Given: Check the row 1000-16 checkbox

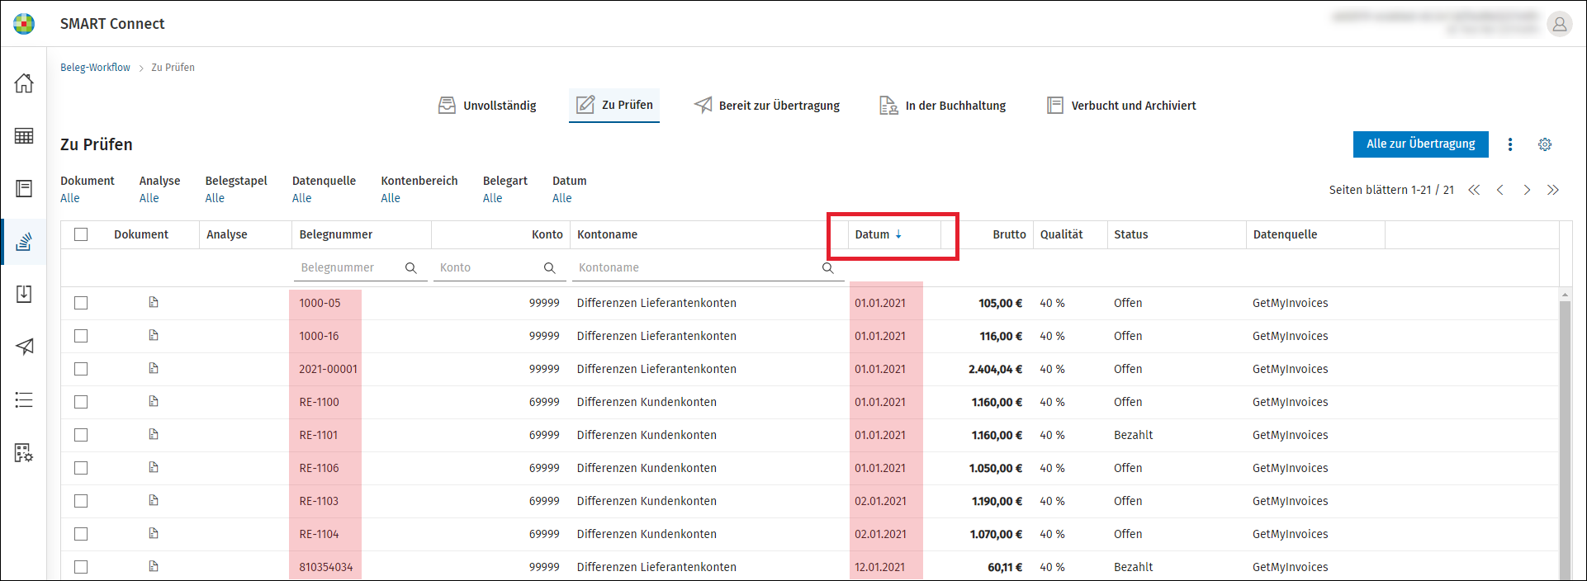Looking at the screenshot, I should coord(81,336).
